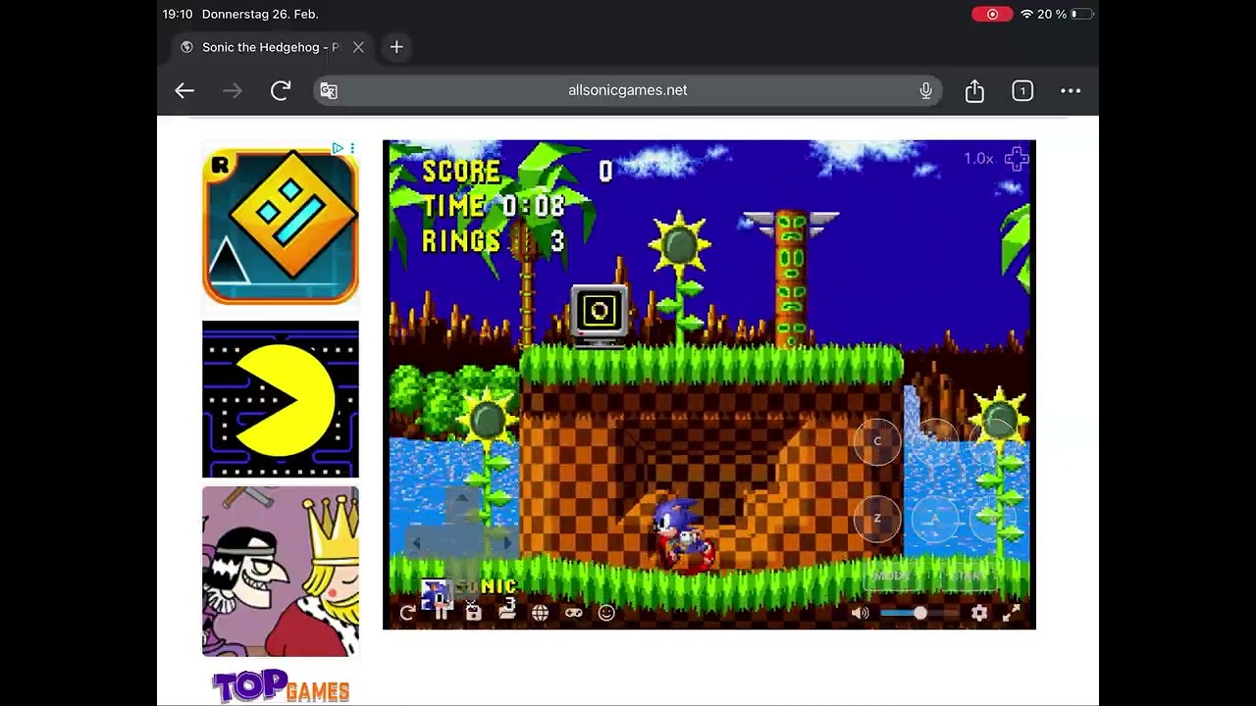Toggle the 1.0x speed indicator
Screen dimensions: 1256x706
click(x=978, y=159)
